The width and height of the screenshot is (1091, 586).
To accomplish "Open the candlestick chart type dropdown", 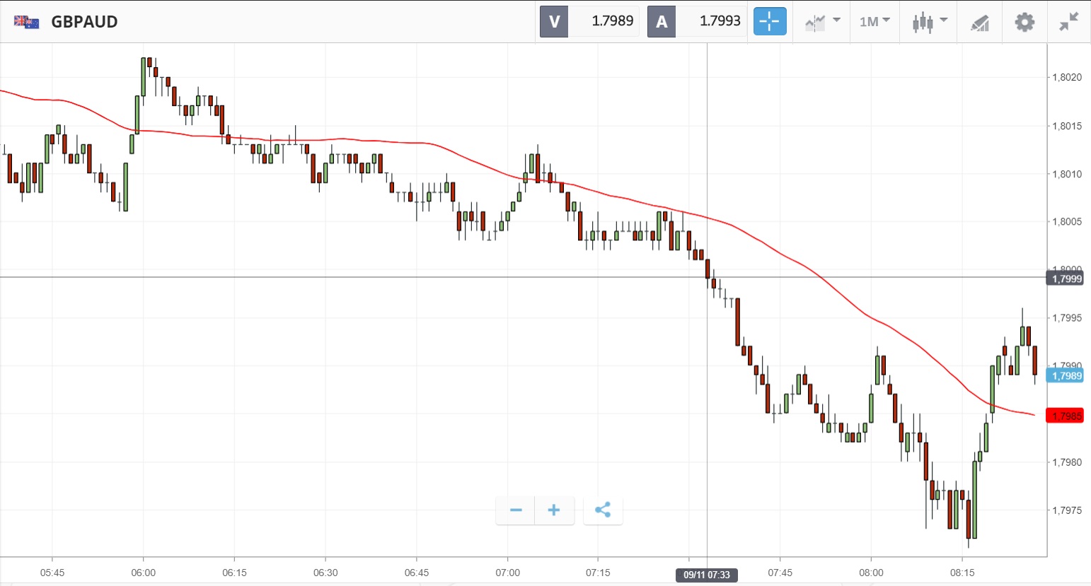I will tap(929, 22).
